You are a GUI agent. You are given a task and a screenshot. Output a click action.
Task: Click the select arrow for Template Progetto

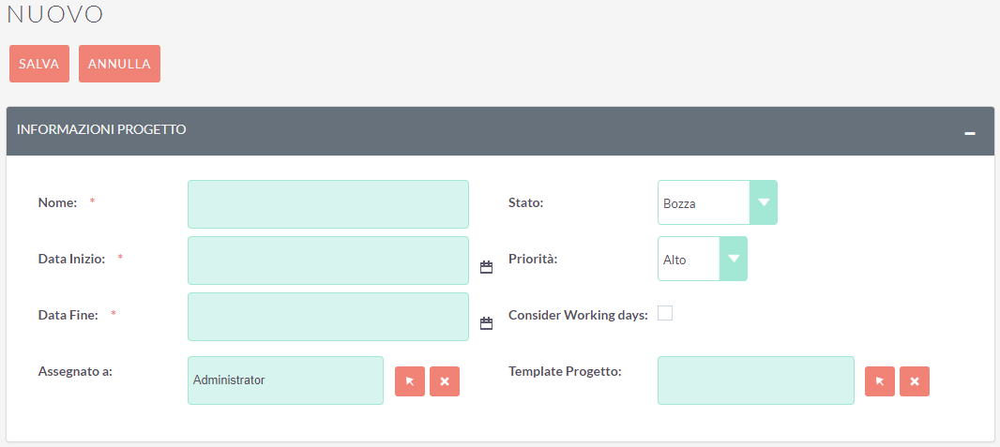[880, 381]
